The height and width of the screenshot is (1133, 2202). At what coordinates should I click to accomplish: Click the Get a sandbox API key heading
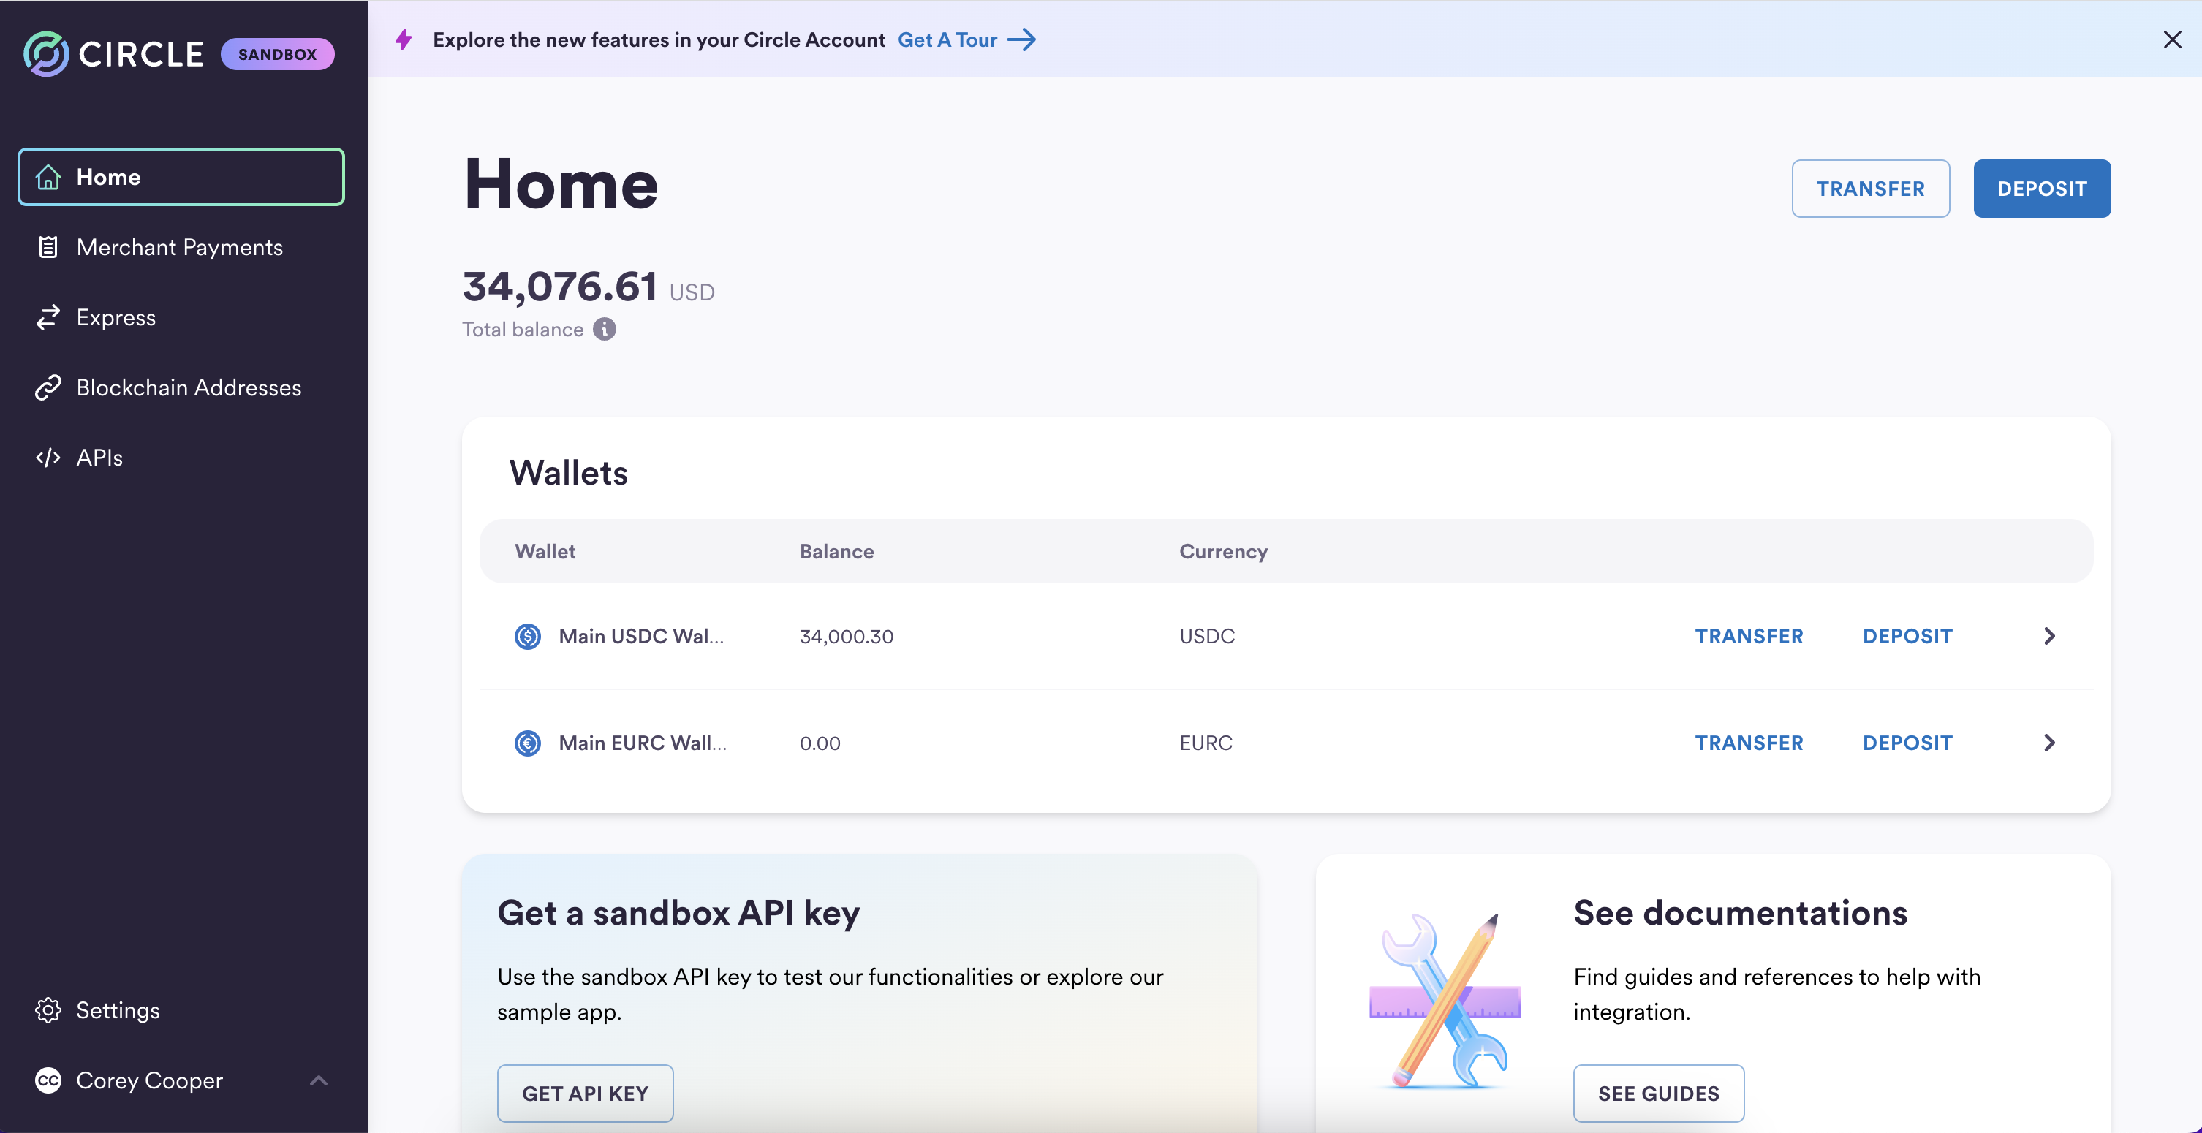[678, 912]
